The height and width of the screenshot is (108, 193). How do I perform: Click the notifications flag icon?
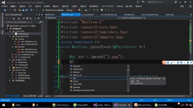(x=143, y=2)
